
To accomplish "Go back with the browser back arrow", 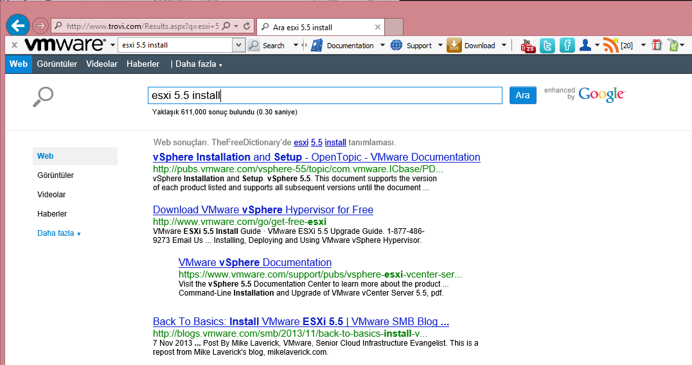I will [x=17, y=26].
